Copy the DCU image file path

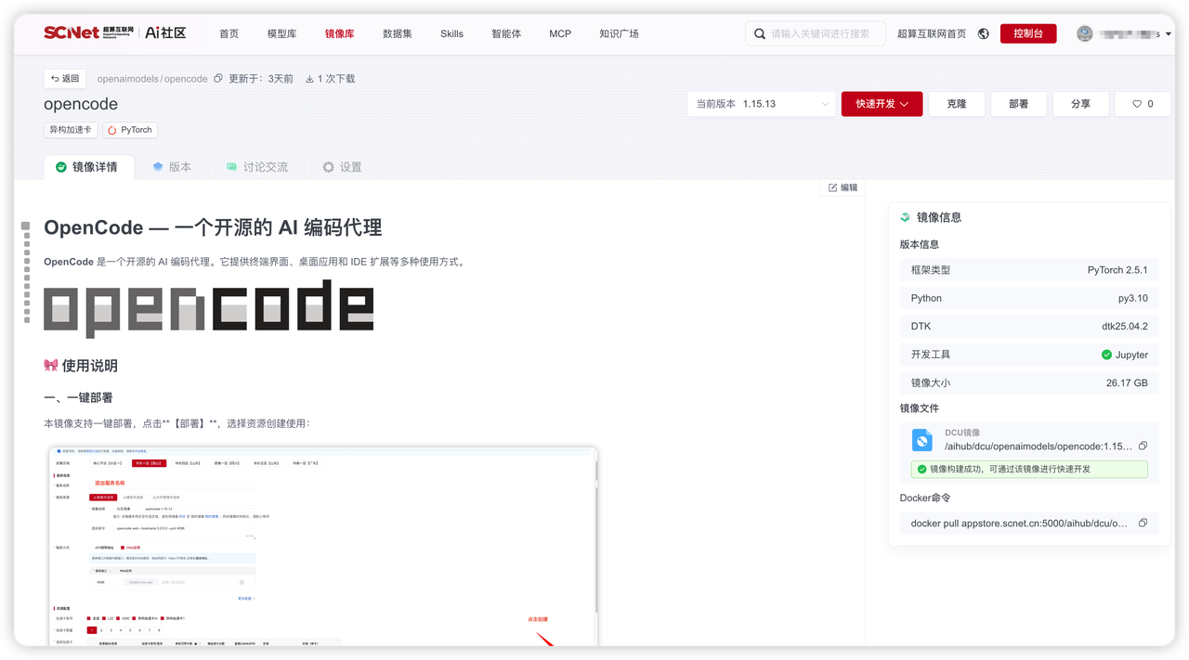click(x=1143, y=446)
